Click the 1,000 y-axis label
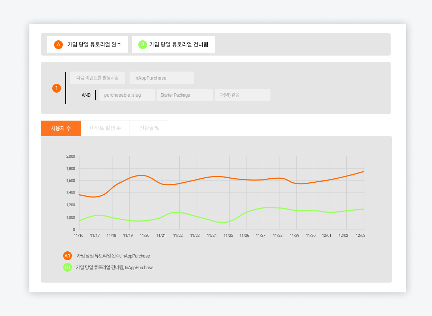 [x=70, y=217]
